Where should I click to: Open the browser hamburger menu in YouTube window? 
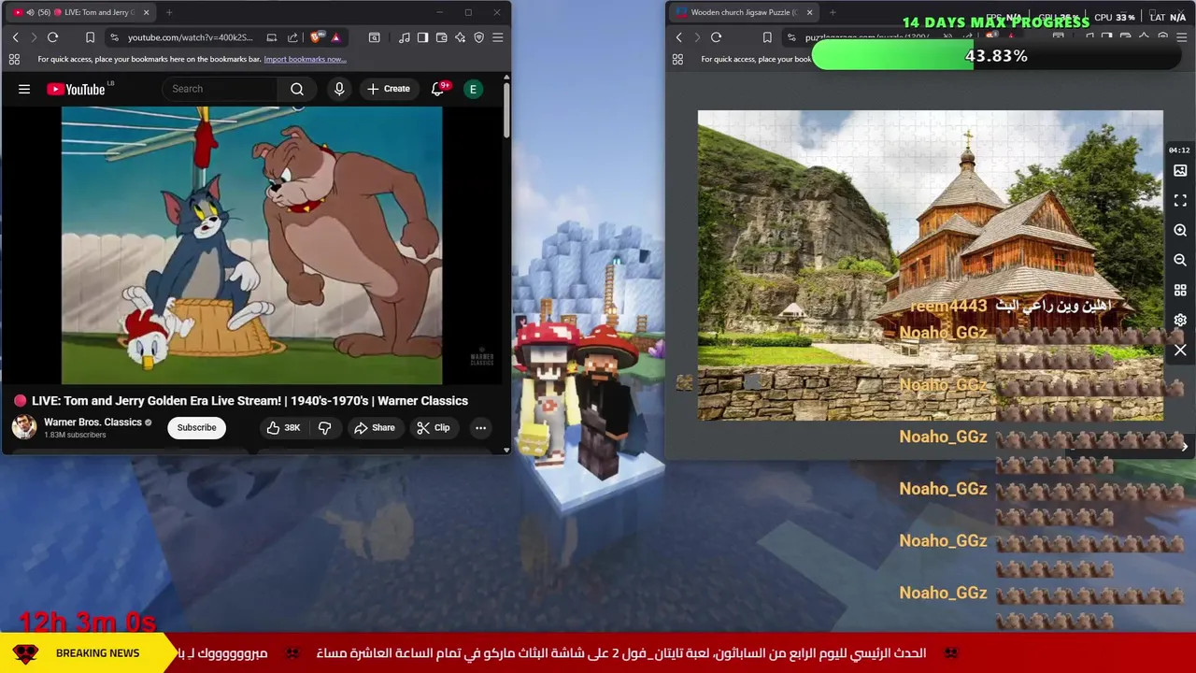click(497, 37)
